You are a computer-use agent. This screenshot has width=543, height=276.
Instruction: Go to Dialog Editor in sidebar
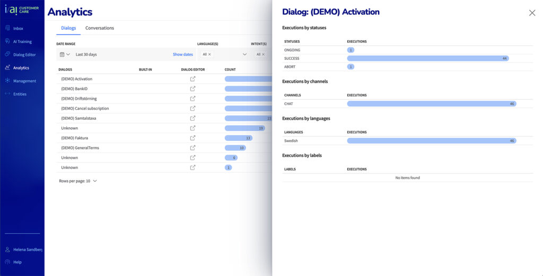pos(24,55)
